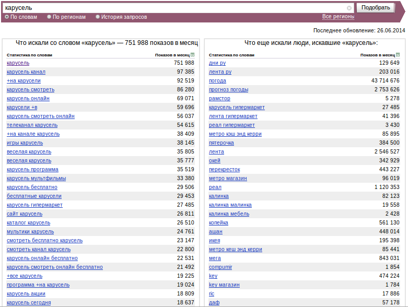The width and height of the screenshot is (408, 307).
Task: Open the 'рамстор' link
Action: [x=219, y=98]
